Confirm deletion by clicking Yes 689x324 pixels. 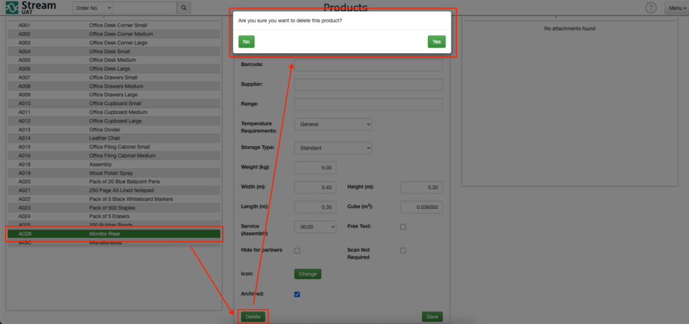[436, 42]
